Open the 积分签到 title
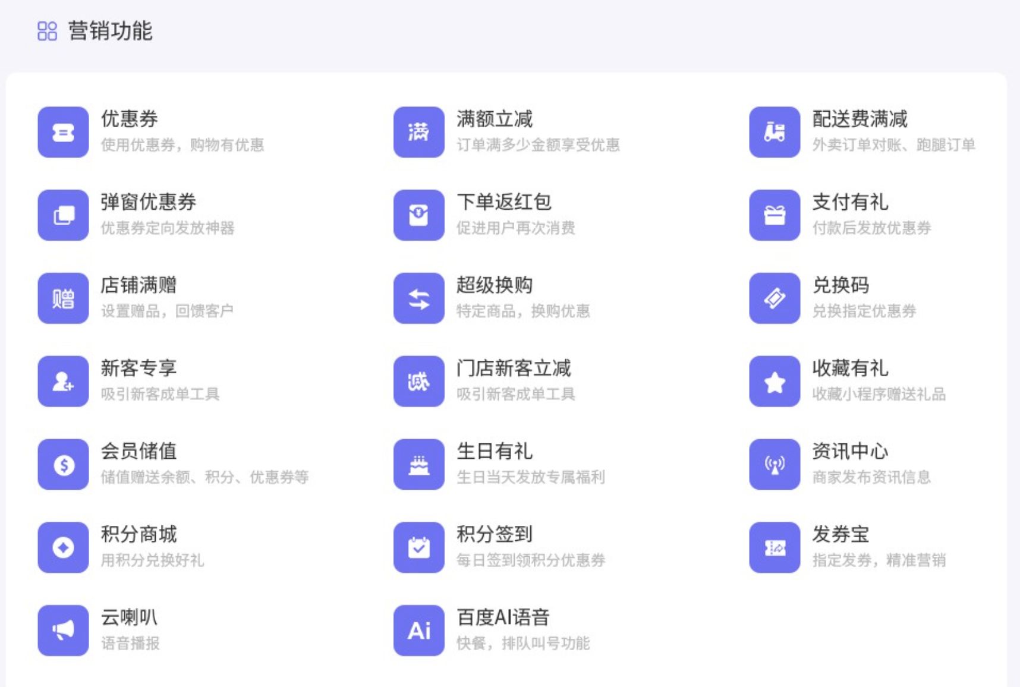1020x687 pixels. 495,534
